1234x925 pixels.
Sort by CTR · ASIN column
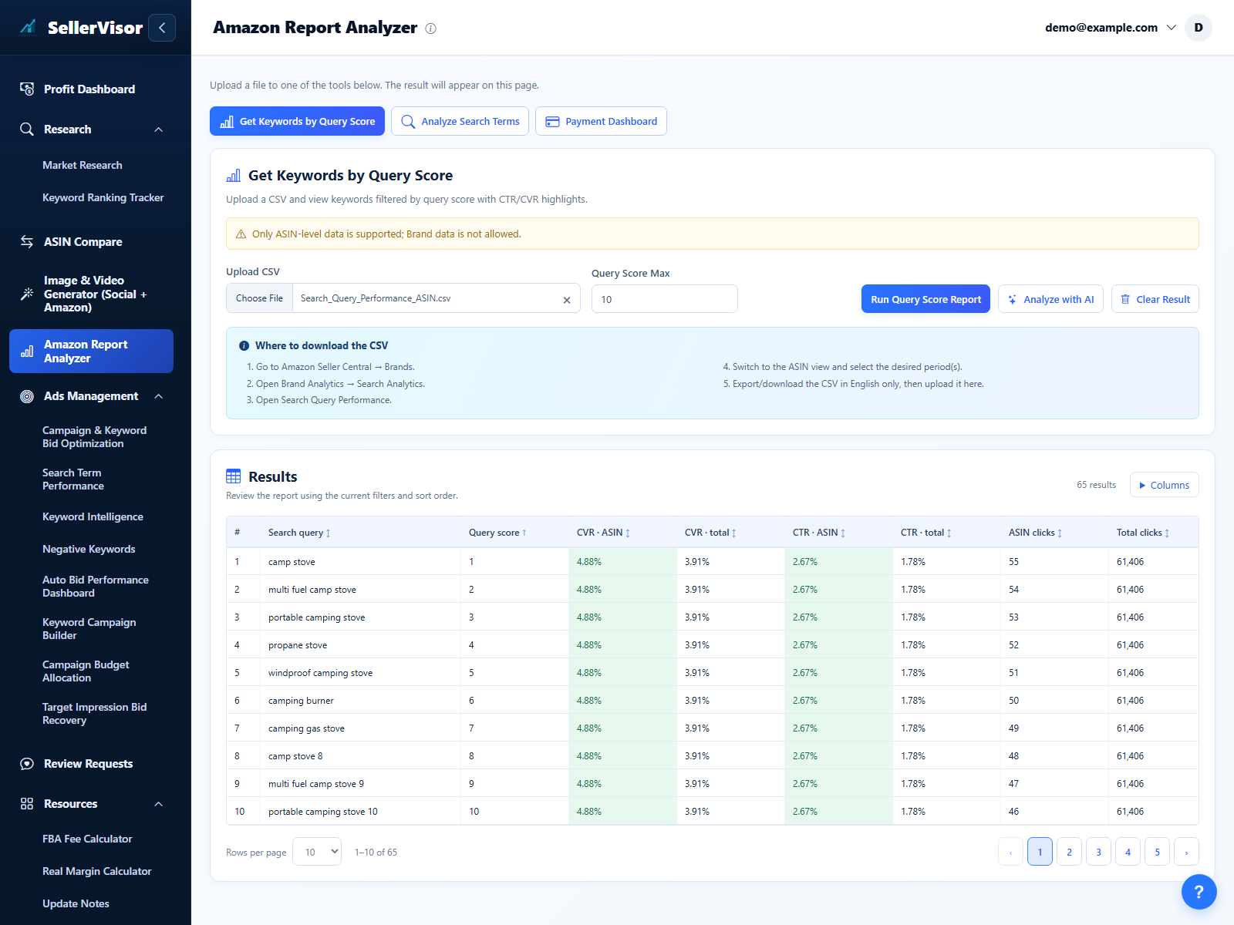819,533
